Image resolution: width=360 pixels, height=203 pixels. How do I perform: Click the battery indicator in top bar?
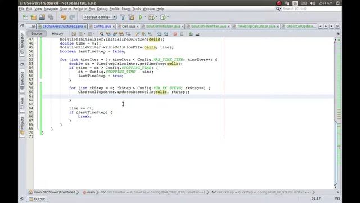[304, 3]
